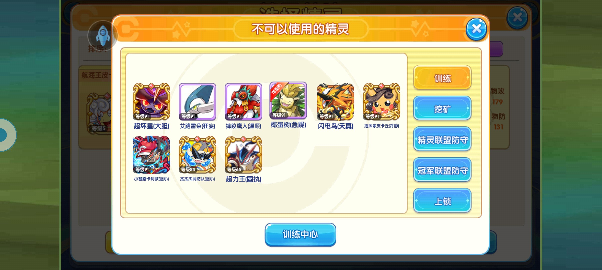Choose the 椰蛋树(急躁) sprite icon
602x270 pixels.
[288, 100]
